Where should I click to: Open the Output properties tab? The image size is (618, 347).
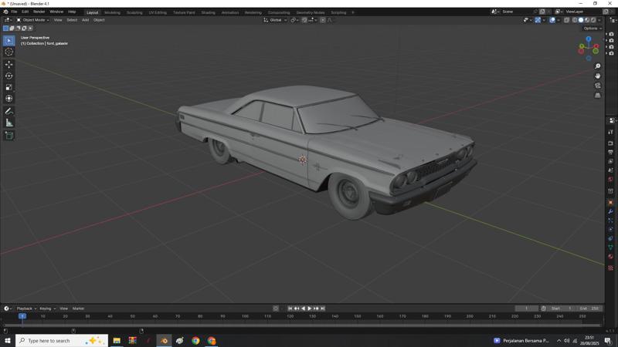[610, 152]
